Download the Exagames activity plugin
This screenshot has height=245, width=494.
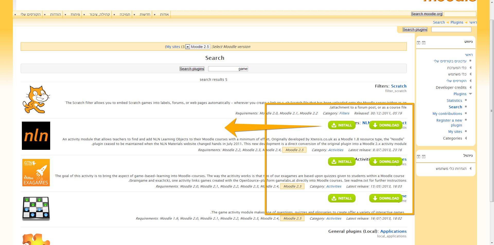386,162
